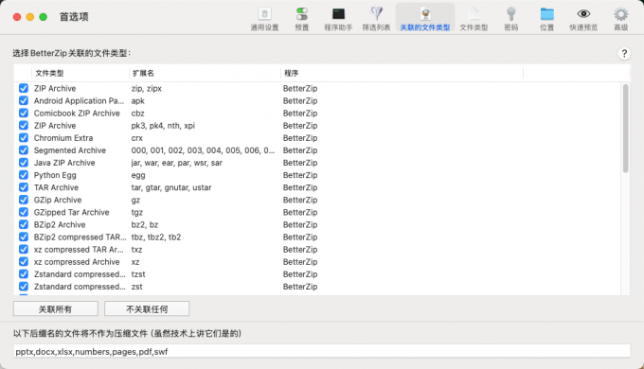Open the 通用设置 preferences pane
The height and width of the screenshot is (369, 644).
click(264, 19)
